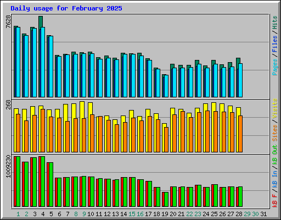The height and width of the screenshot is (220, 281).
Task: Select day 12 on the x-axis
Action: coord(107,214)
